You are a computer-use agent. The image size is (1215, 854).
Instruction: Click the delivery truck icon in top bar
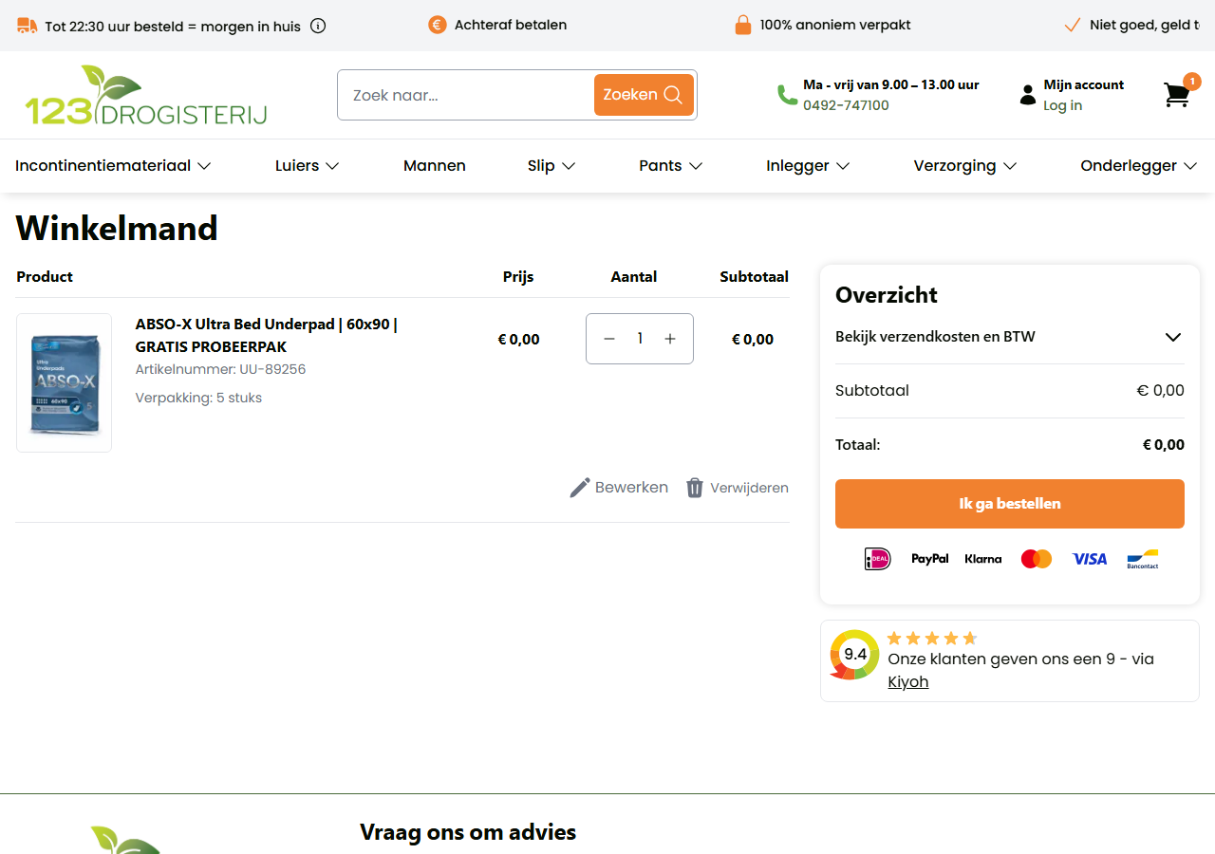(x=28, y=26)
